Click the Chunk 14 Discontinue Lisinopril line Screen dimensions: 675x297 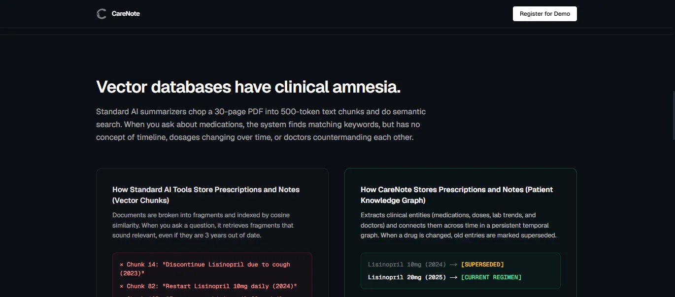tap(205, 268)
